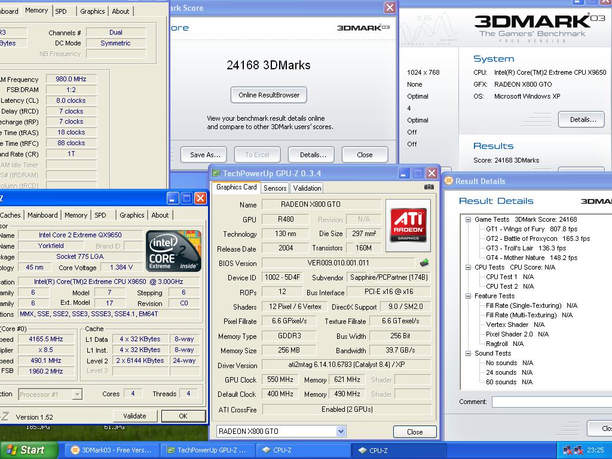Click the network tray icon beside the clock
The image size is (612, 459).
tap(578, 451)
